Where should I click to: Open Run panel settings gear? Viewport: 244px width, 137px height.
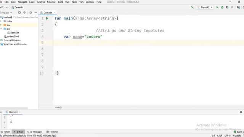click(x=241, y=112)
